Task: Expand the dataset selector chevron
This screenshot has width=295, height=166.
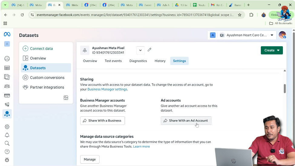Action: click(140, 50)
